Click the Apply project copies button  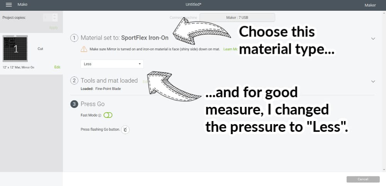point(53,28)
